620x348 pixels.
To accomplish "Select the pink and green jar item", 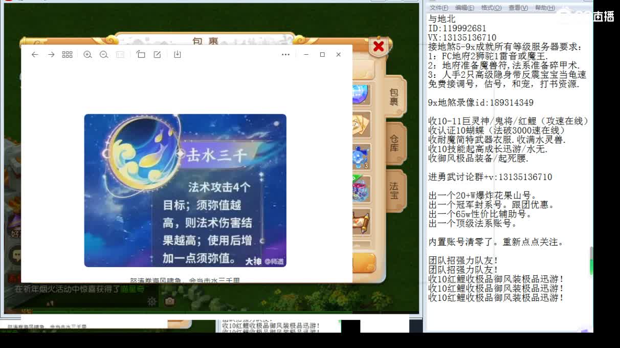I will tap(361, 189).
